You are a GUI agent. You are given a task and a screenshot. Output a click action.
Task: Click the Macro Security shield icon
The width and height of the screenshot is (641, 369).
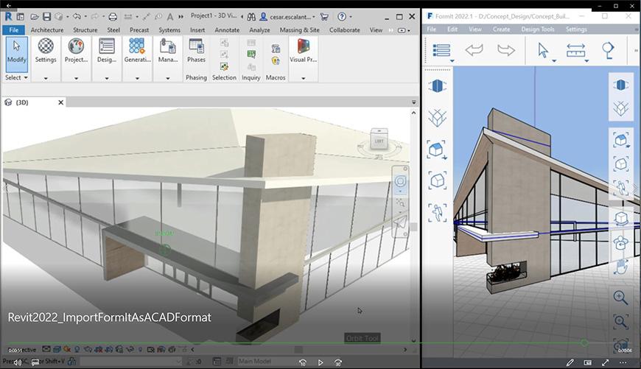[276, 61]
